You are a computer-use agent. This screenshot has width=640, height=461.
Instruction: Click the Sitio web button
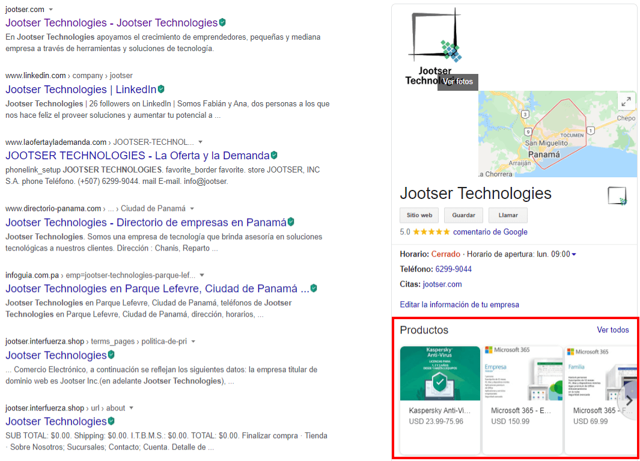tap(419, 215)
